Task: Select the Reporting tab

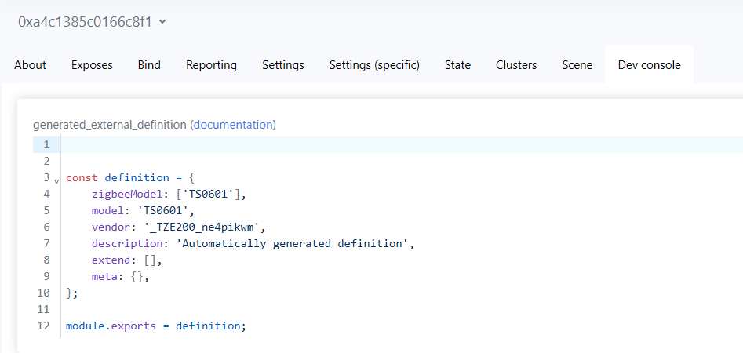Action: [x=211, y=65]
